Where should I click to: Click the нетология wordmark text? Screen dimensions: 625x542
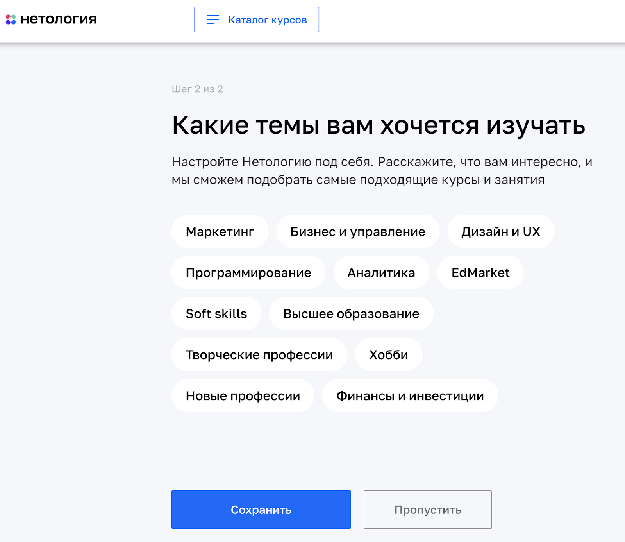tap(59, 19)
